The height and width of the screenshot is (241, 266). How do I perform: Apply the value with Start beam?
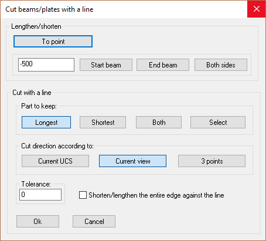click(x=106, y=65)
